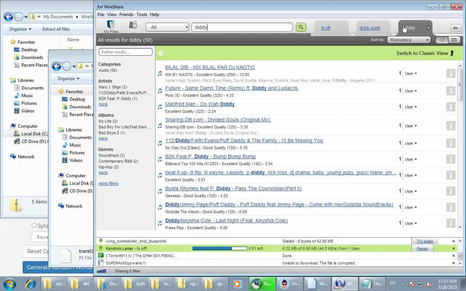
Task: Cancel the wing_commander_ship_blueprints download
Action: 454,241
